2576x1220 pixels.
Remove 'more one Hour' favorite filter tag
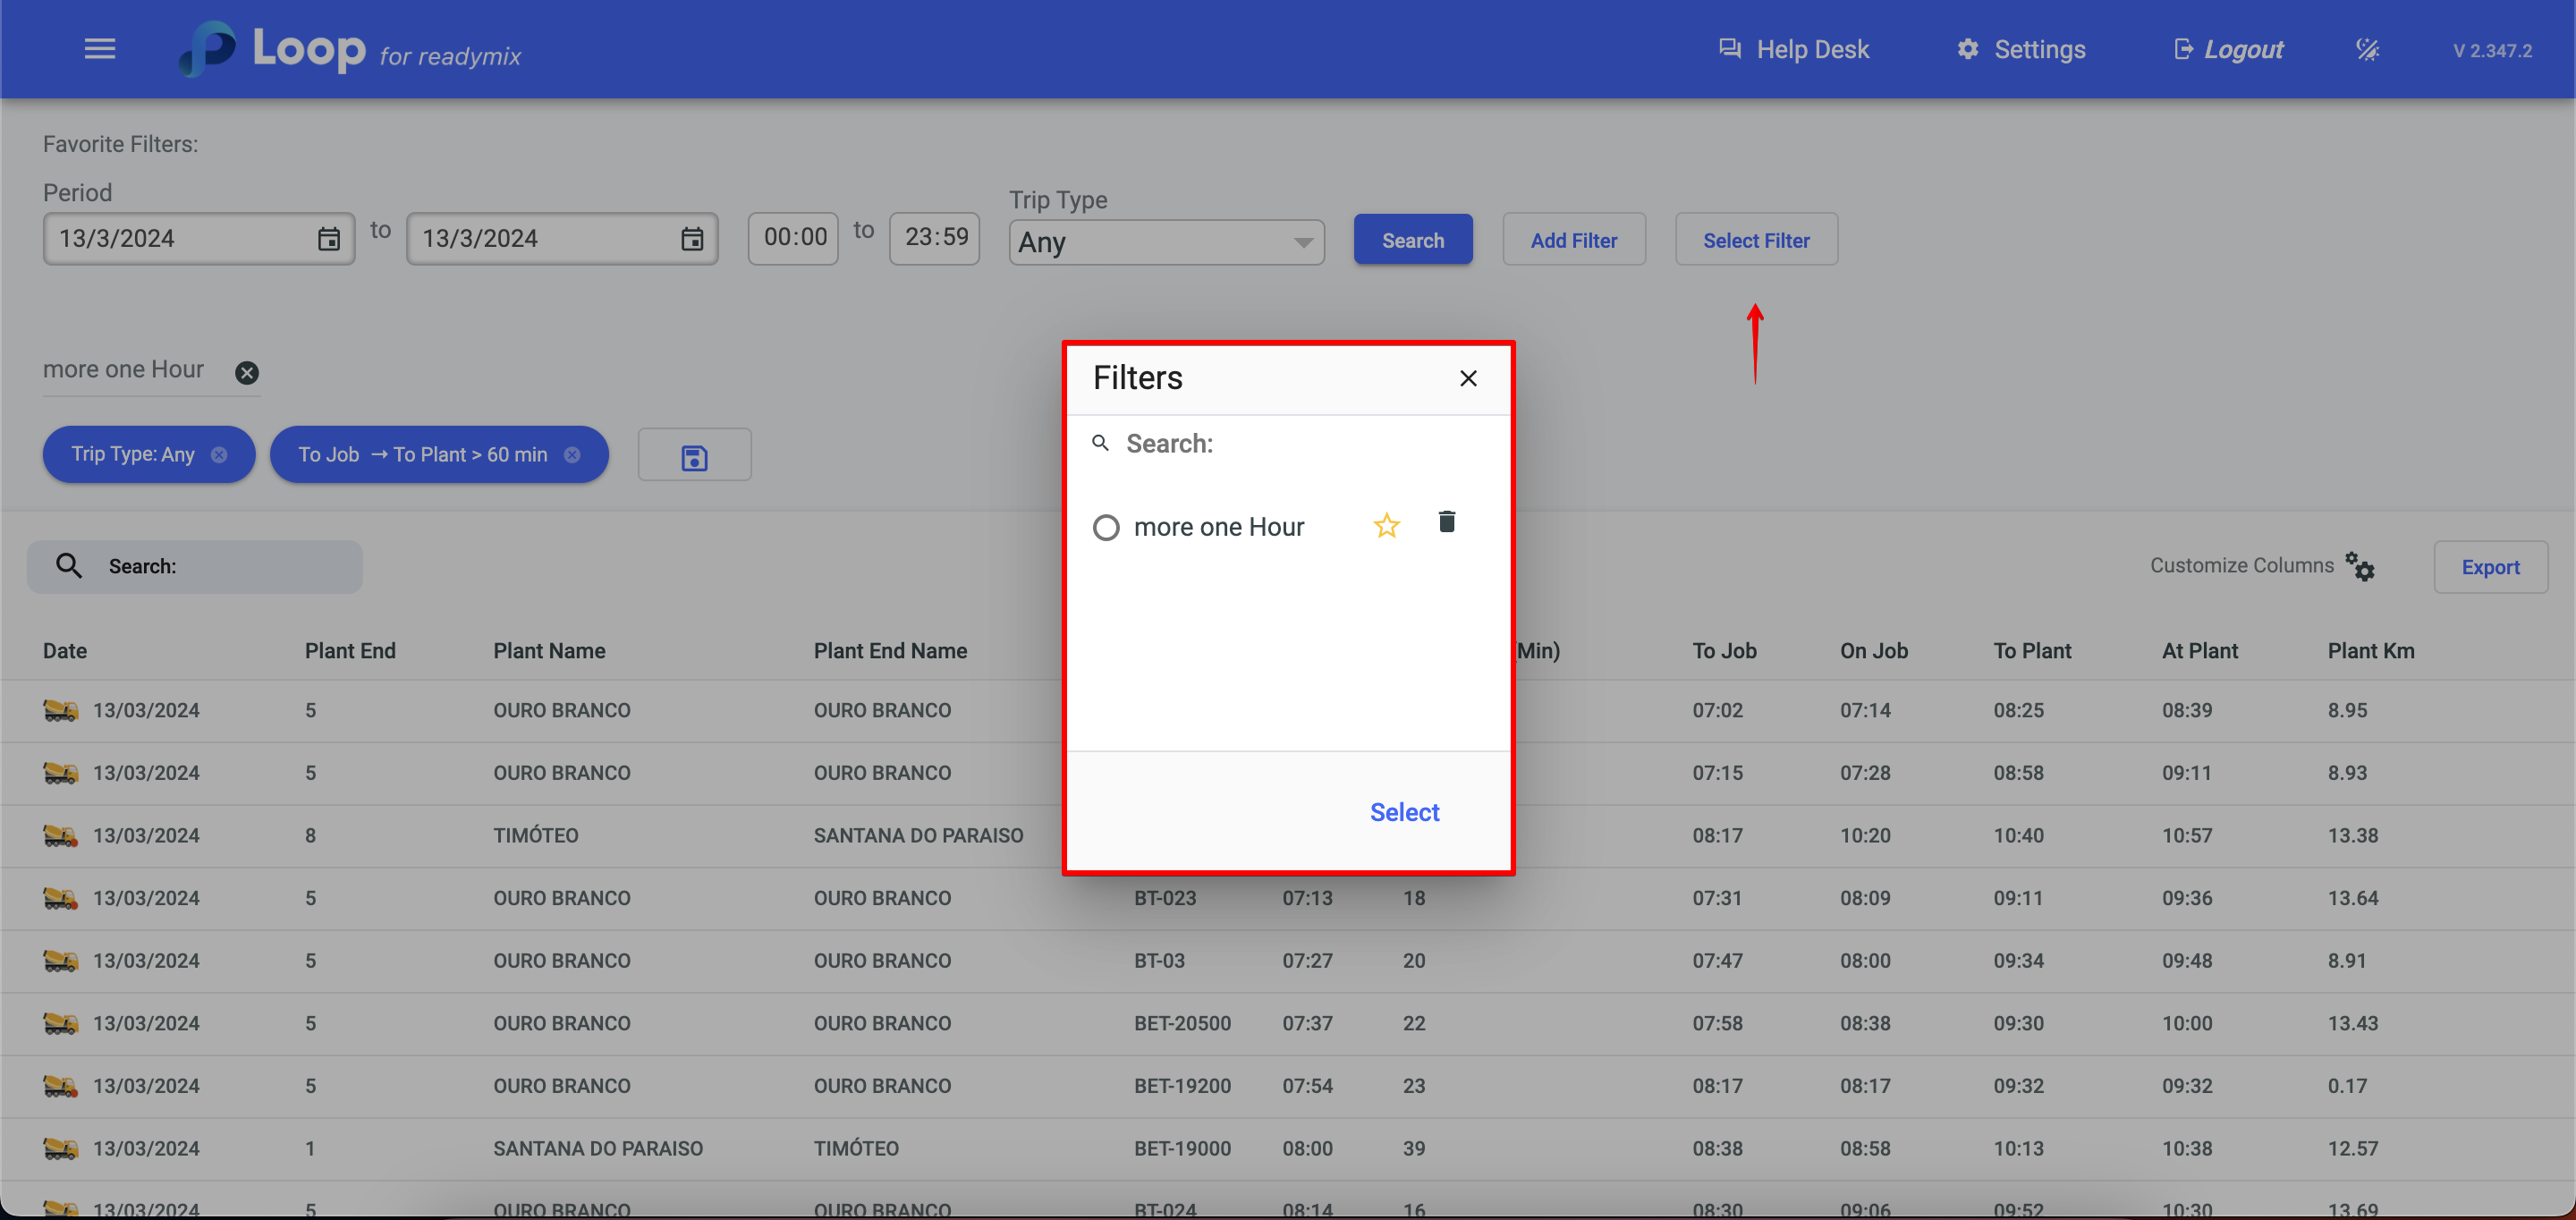(x=246, y=372)
